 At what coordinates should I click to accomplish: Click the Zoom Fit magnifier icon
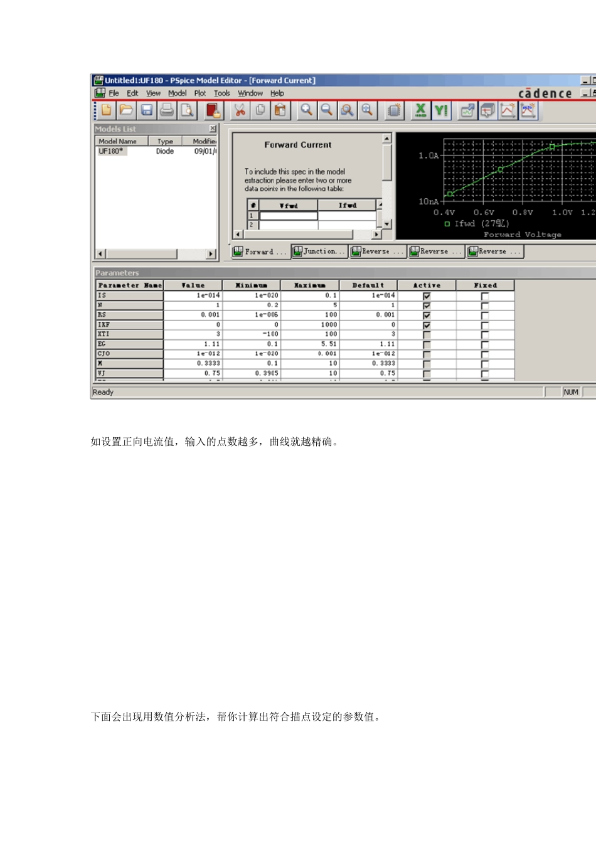tap(366, 110)
